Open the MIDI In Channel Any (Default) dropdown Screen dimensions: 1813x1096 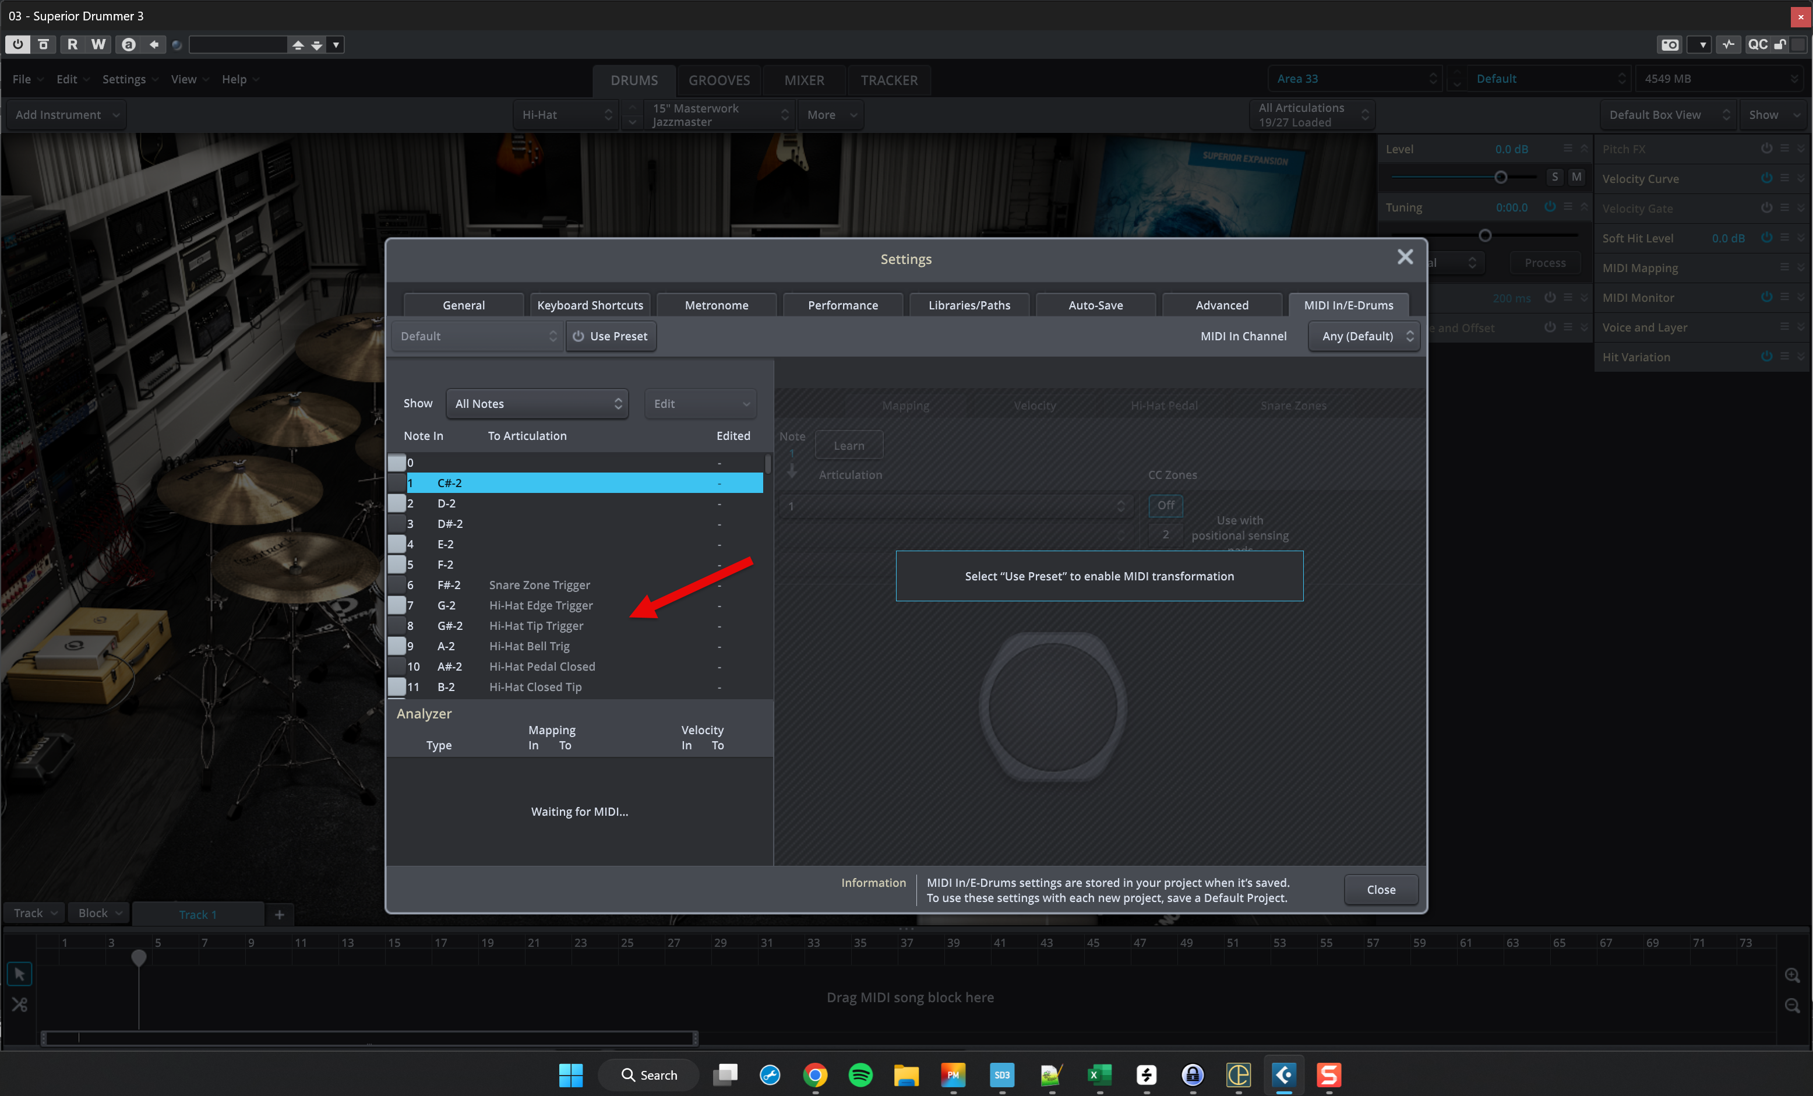coord(1364,336)
